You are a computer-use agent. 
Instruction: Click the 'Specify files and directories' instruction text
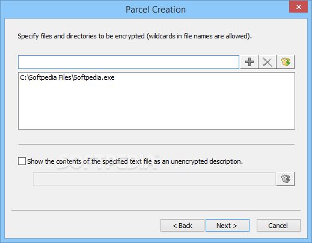point(135,36)
